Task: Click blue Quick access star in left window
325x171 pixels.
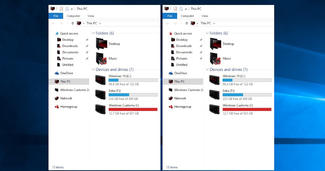Action: 57,33
